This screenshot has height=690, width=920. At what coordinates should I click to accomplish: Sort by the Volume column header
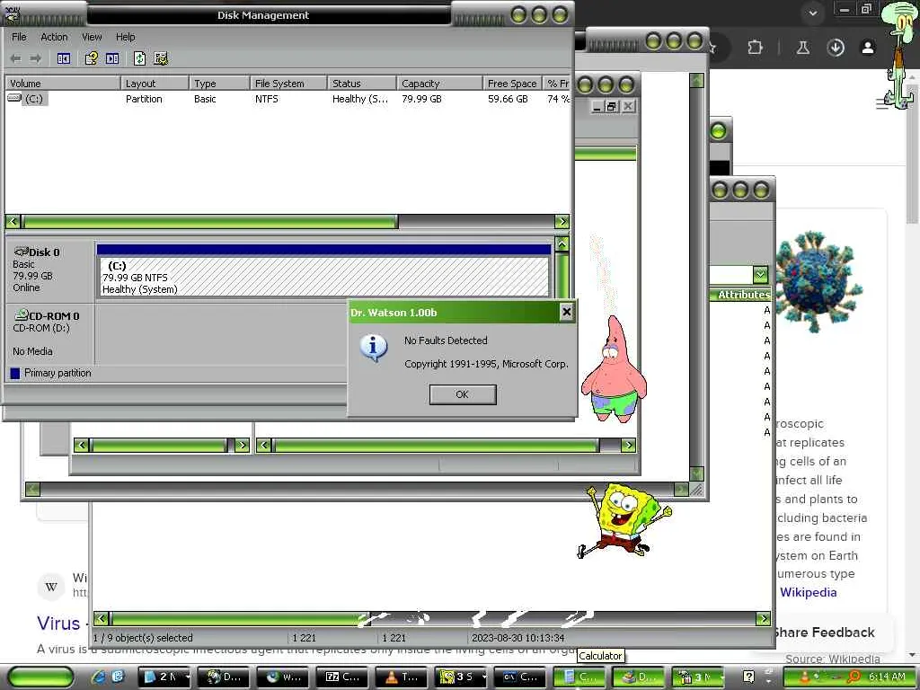62,84
